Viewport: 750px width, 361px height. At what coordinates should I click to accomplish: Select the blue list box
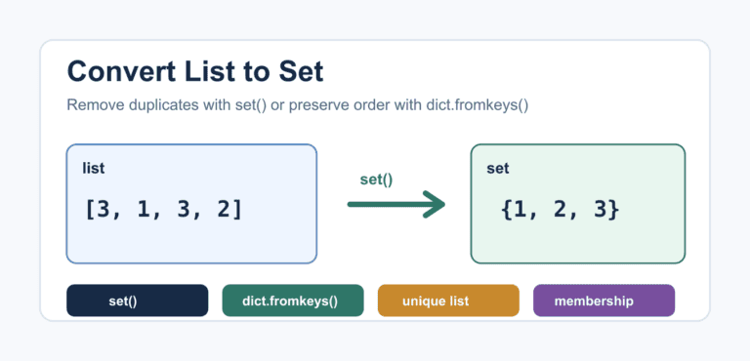(x=191, y=204)
